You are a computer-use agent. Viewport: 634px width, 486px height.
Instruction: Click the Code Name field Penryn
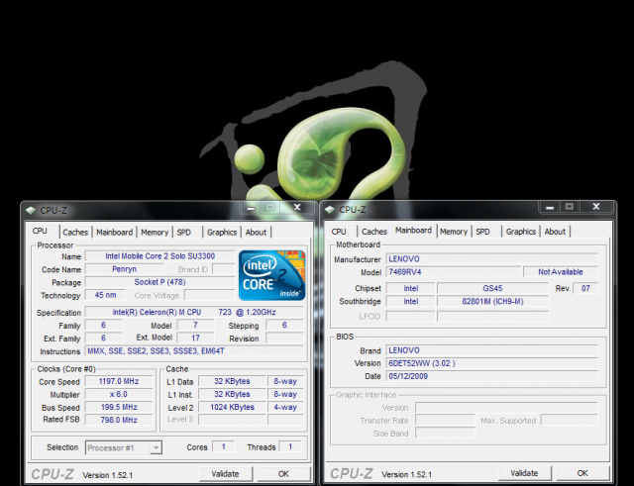coord(124,269)
